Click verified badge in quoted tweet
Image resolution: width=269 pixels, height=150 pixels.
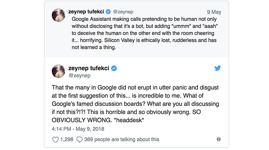(x=108, y=12)
